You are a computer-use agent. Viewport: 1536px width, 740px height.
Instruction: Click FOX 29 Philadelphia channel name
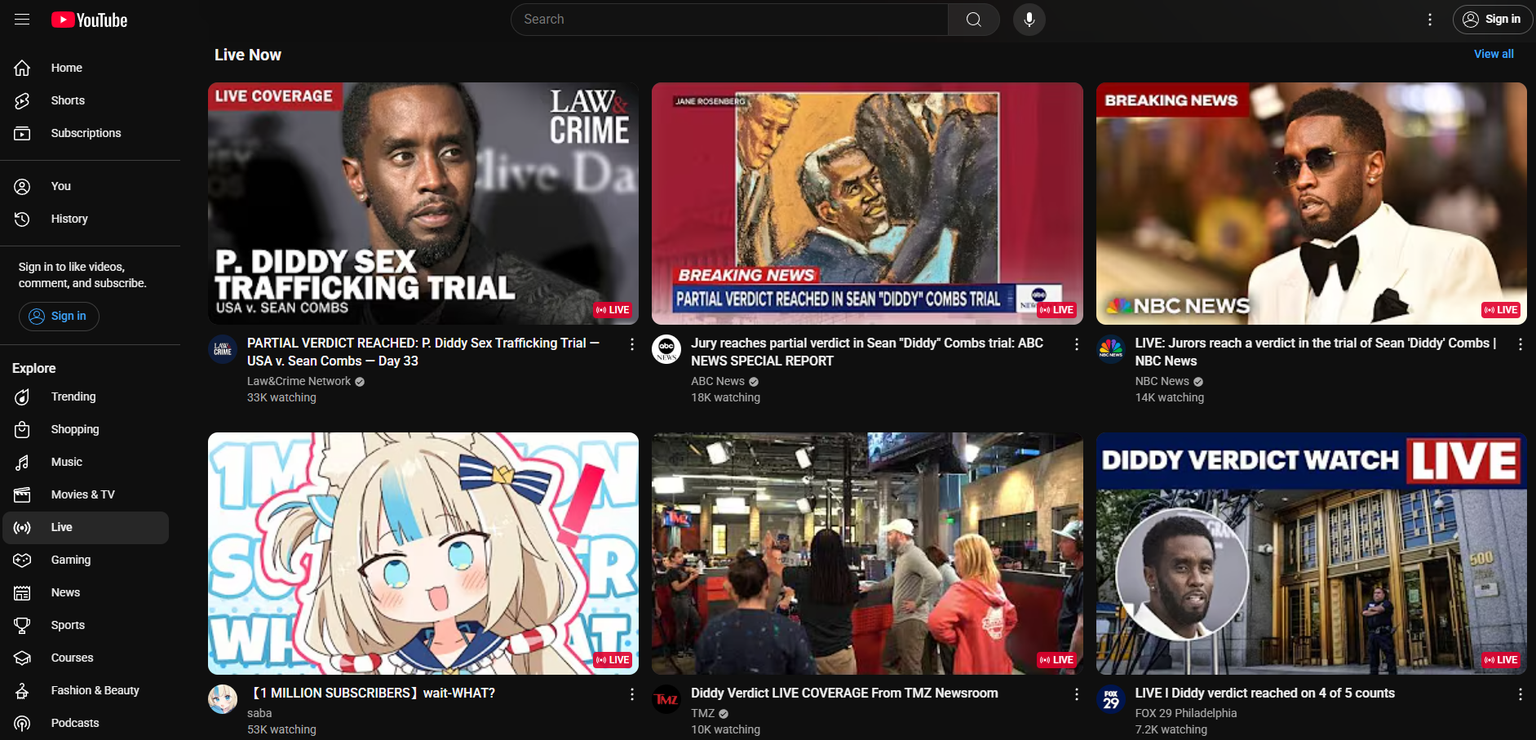(x=1185, y=713)
